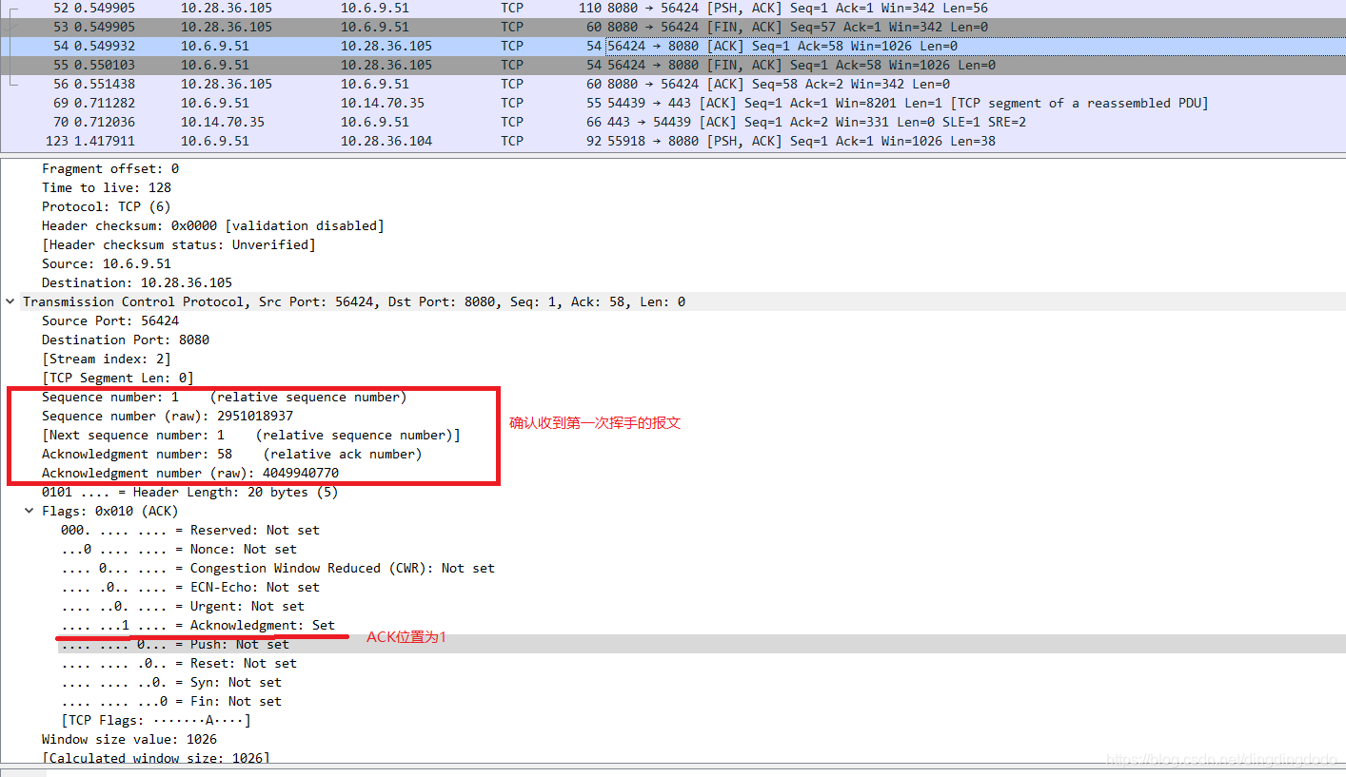This screenshot has width=1346, height=777.
Task: Collapse the Transmission Control Protocol section
Action: click(10, 301)
